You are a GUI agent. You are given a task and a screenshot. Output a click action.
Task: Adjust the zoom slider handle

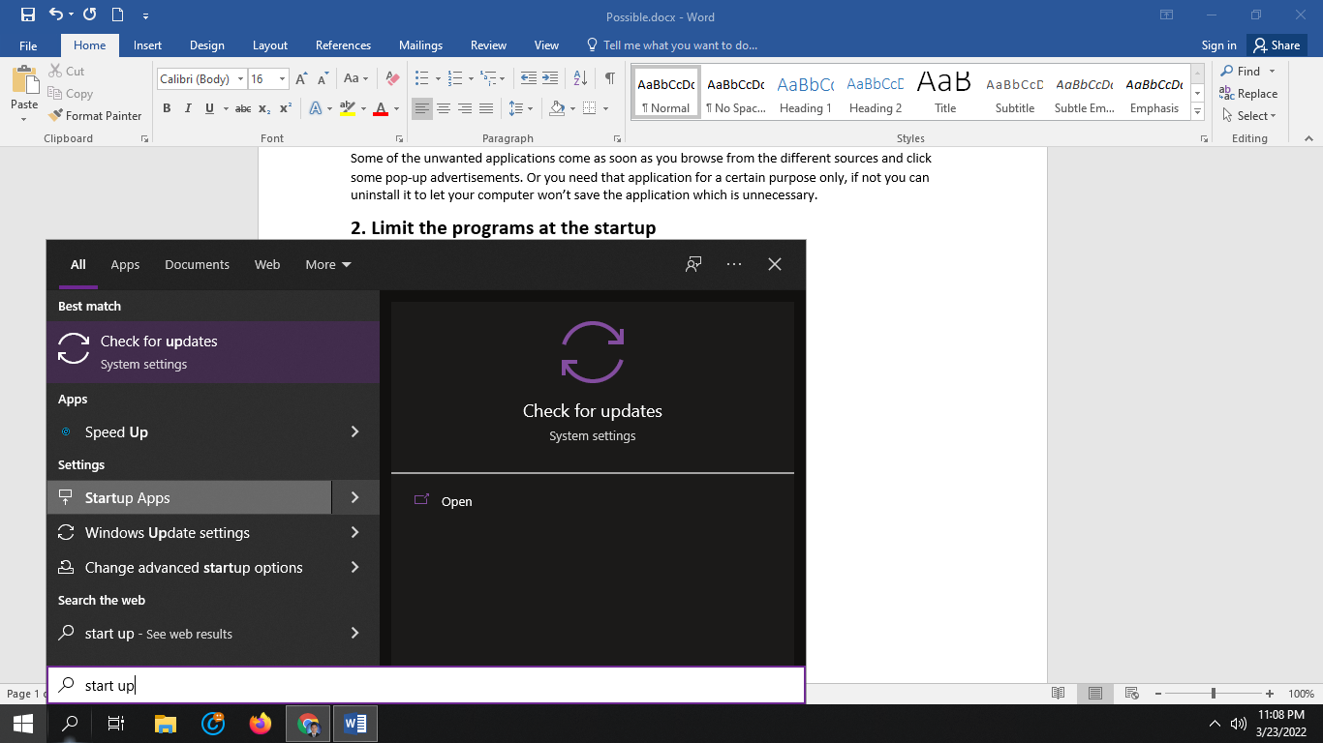point(1213,694)
